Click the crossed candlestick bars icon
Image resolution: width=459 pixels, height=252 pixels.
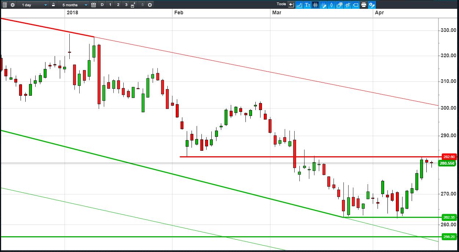click(347, 5)
